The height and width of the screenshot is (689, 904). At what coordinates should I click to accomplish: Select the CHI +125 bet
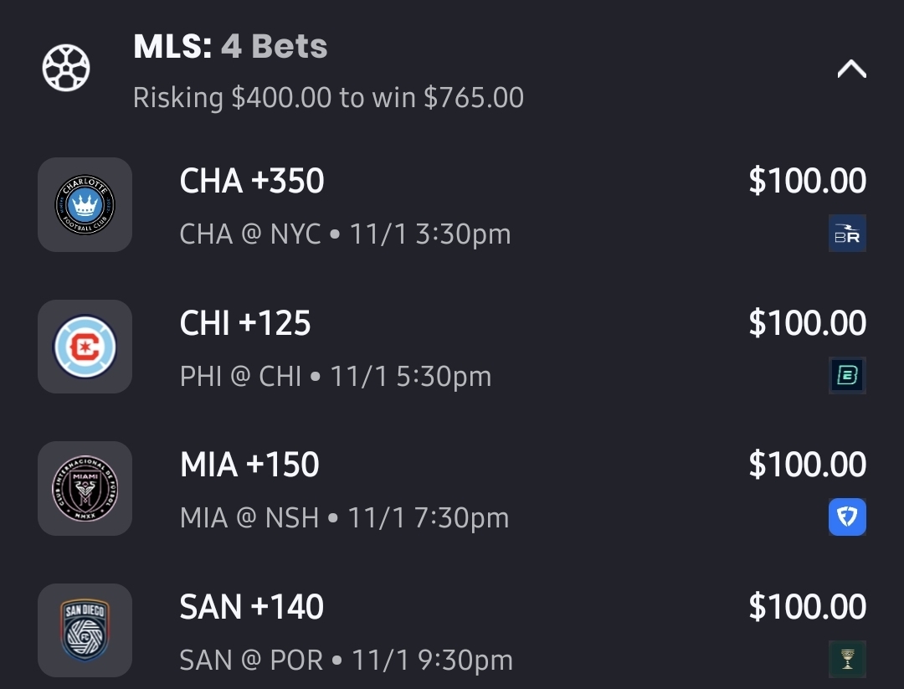(x=245, y=323)
